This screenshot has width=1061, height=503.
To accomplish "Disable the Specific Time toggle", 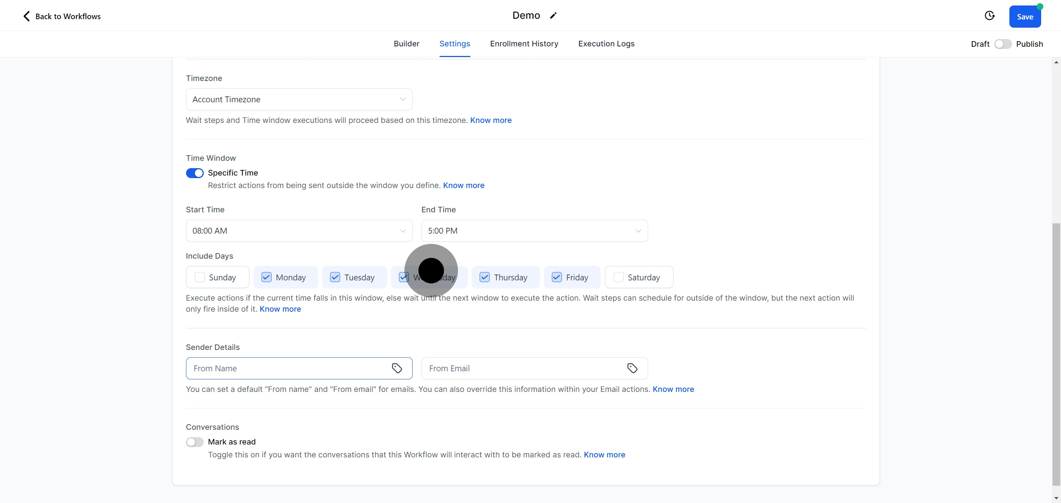I will point(195,173).
